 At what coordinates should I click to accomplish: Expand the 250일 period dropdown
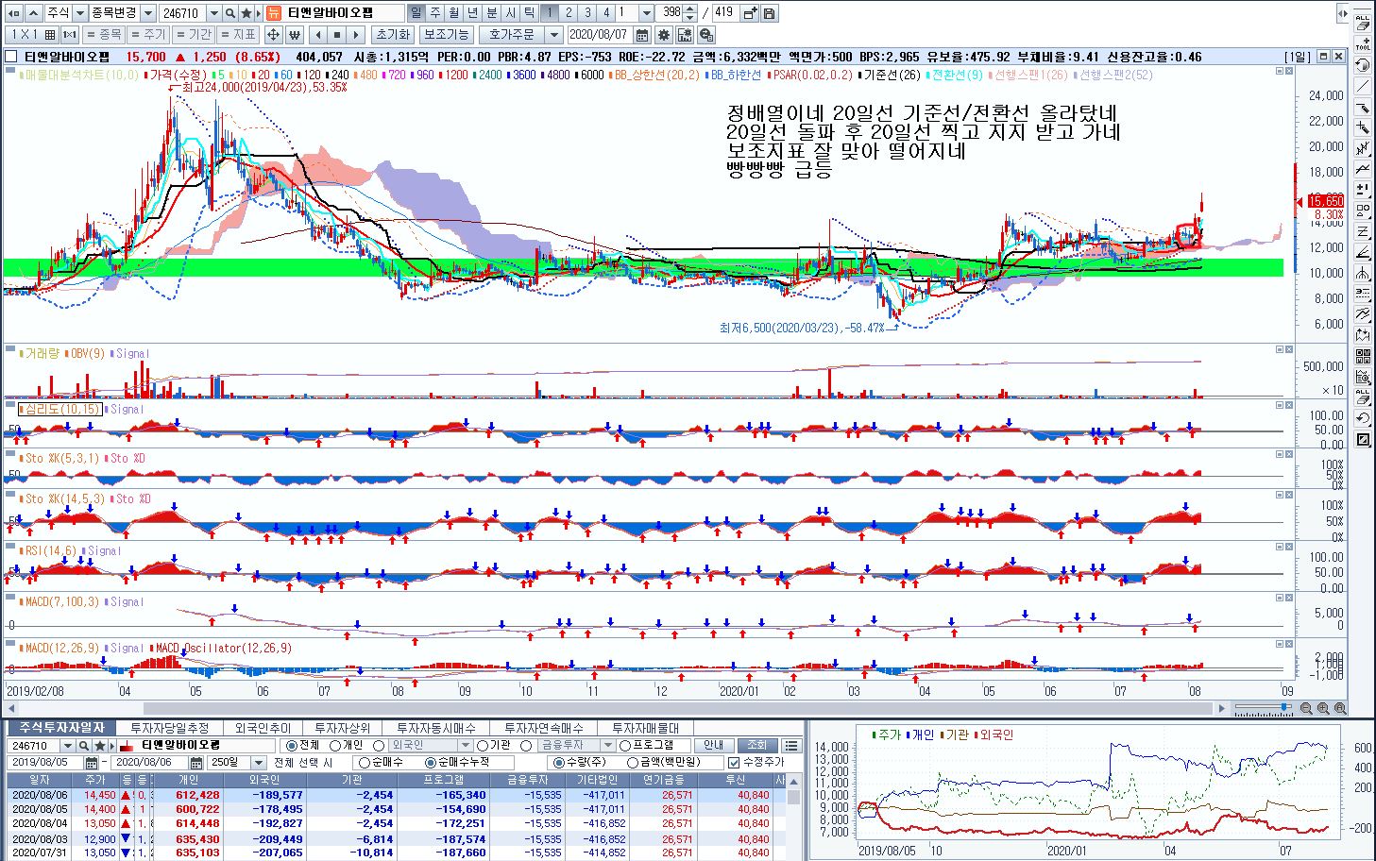tap(258, 763)
